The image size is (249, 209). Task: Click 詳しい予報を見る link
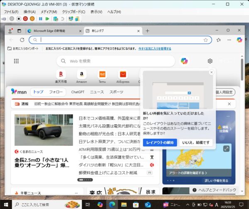[x=217, y=181]
